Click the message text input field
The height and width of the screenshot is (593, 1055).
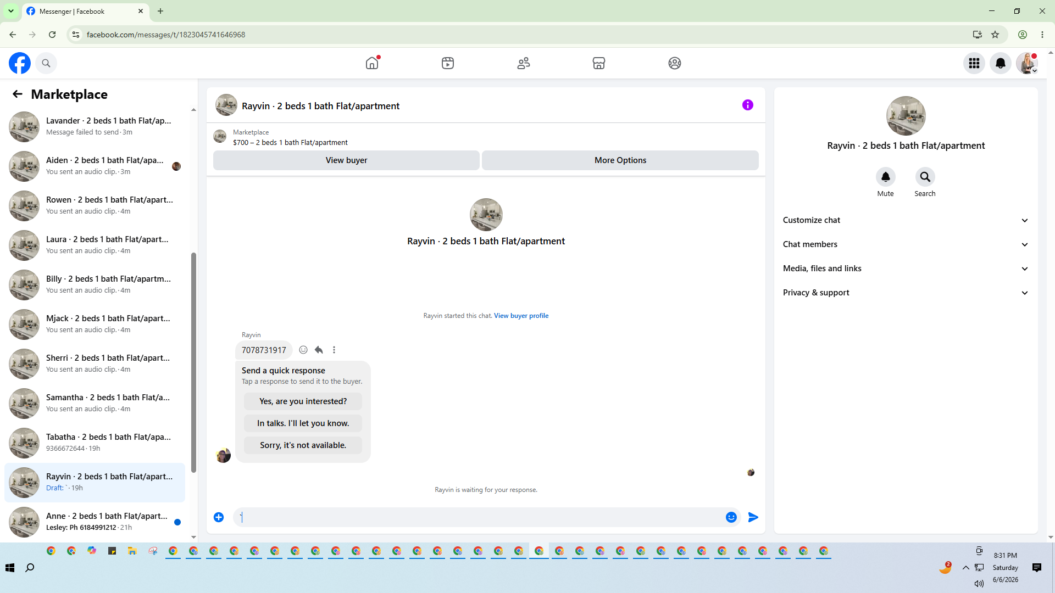coord(478,517)
